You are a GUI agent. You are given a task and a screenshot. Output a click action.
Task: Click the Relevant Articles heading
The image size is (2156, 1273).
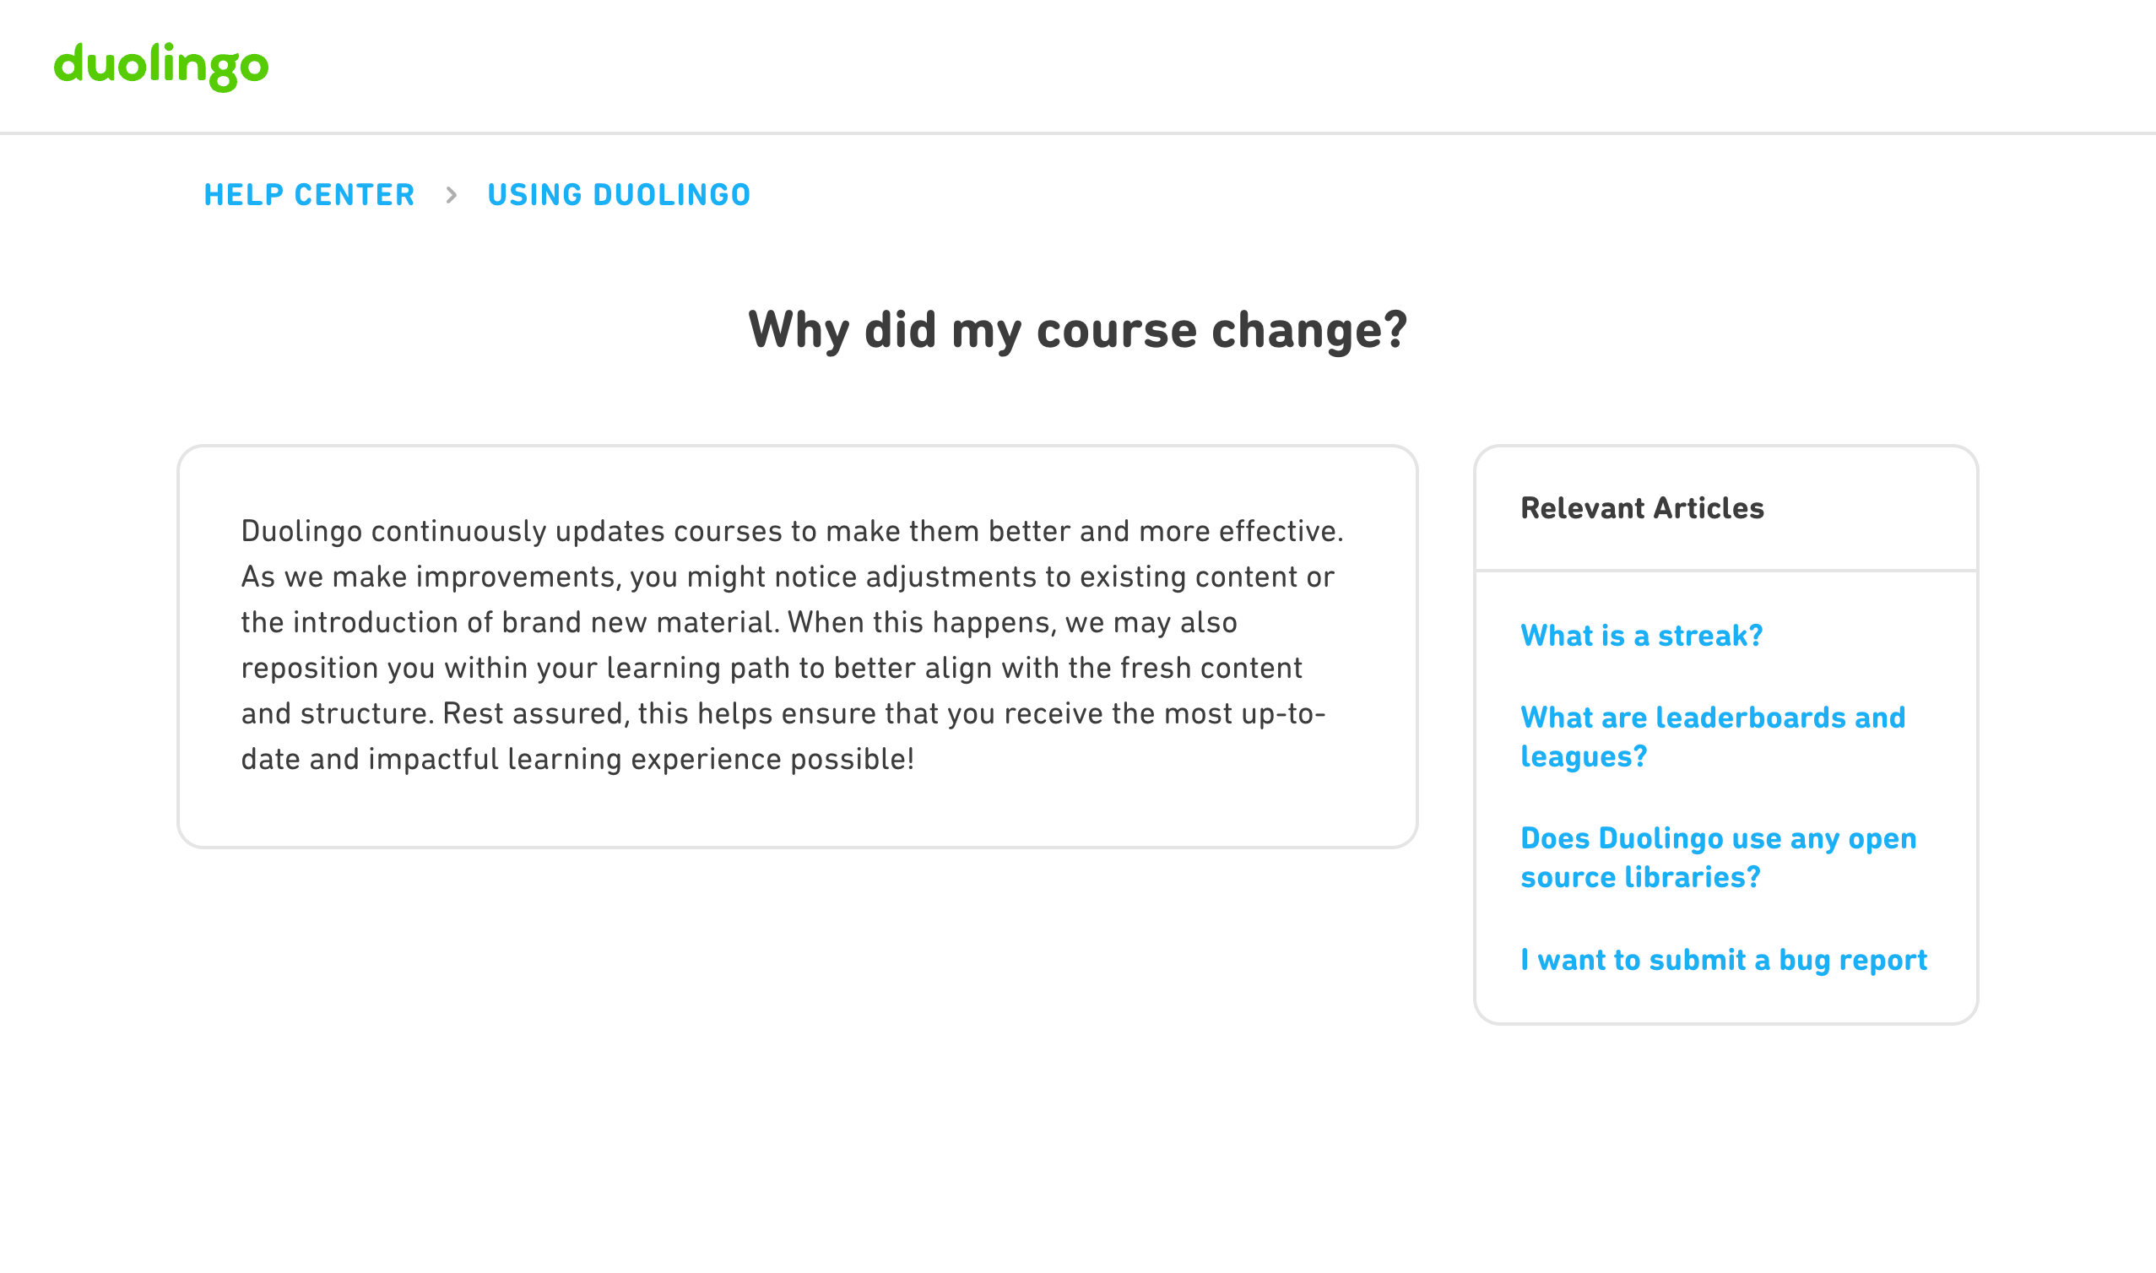tap(1642, 508)
